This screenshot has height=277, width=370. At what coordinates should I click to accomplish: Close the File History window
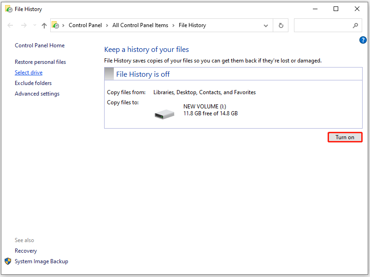[x=357, y=9]
